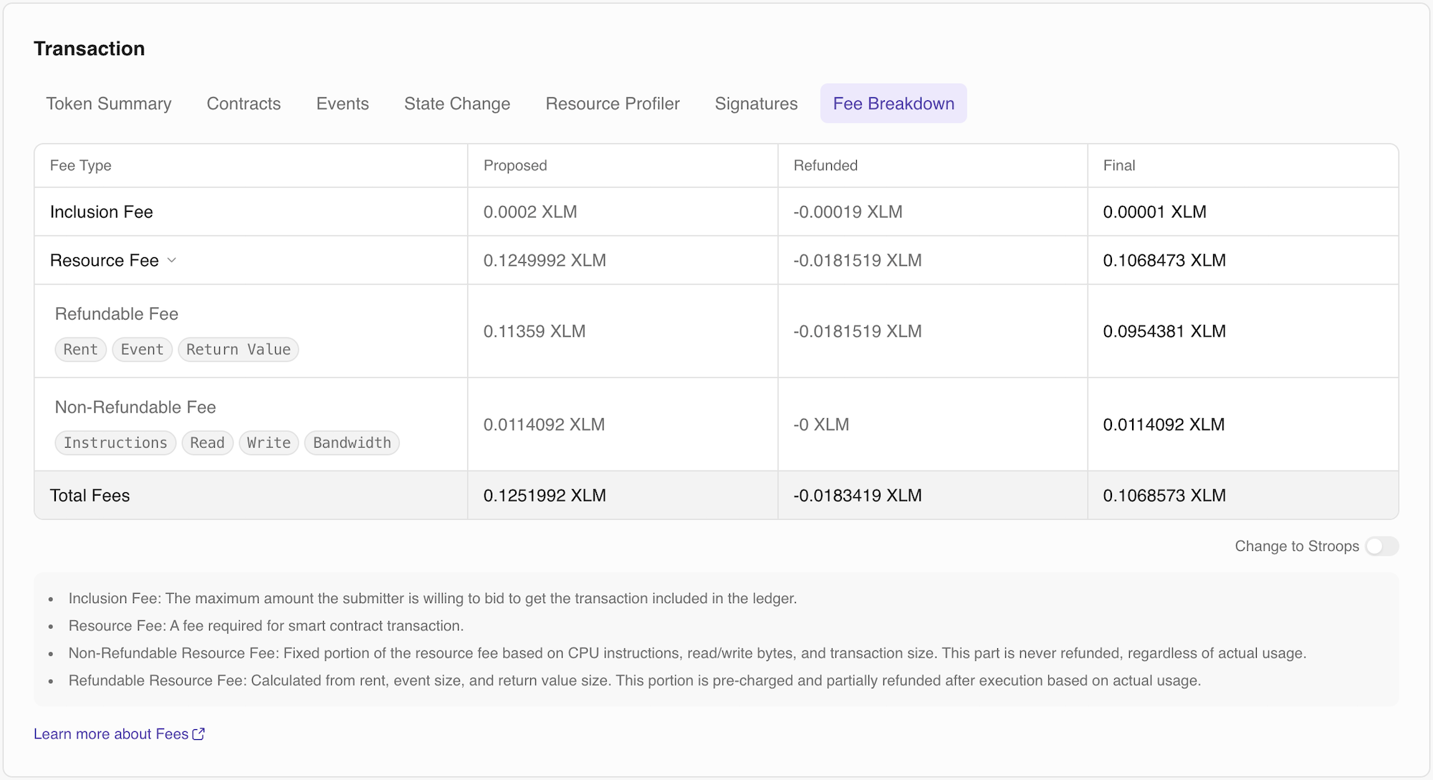Click the Instructions tag under Non-Refundable Fee
The height and width of the screenshot is (780, 1433).
click(115, 443)
